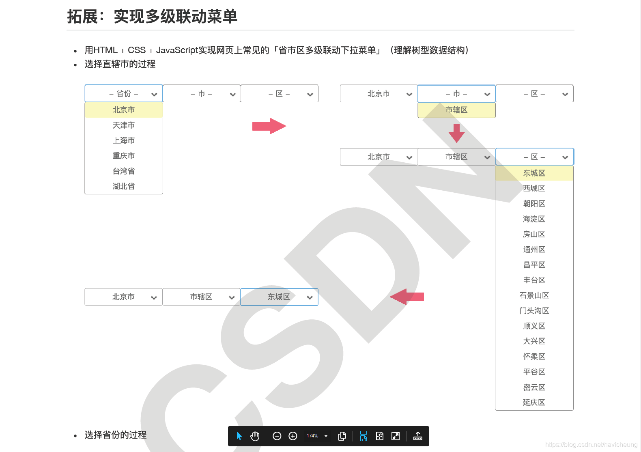
Task: Choose 昌平区 in district list
Action: point(534,265)
